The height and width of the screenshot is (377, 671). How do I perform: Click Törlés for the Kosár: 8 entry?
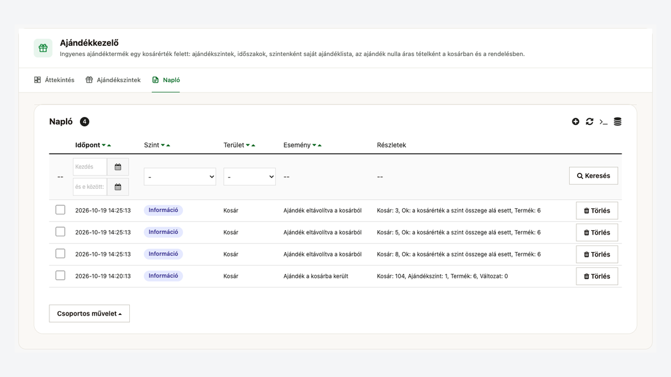point(597,255)
